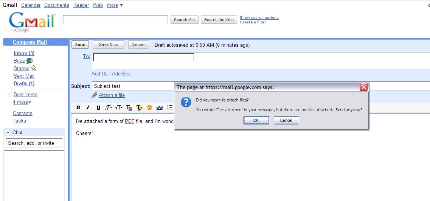Click the To: recipients link
This screenshot has width=430, height=201.
click(x=87, y=56)
